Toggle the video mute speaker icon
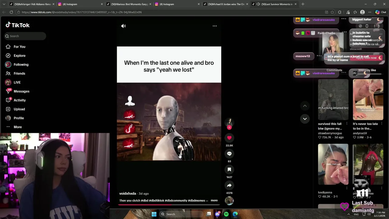 [x=123, y=26]
